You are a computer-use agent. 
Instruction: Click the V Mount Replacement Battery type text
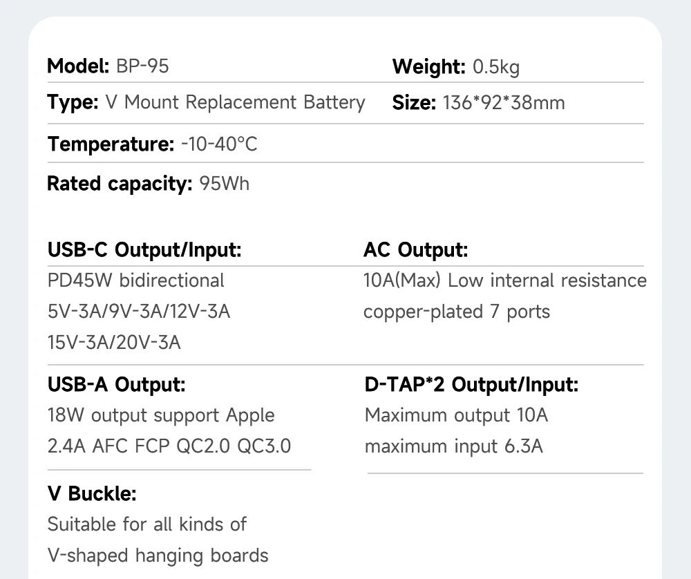click(236, 102)
